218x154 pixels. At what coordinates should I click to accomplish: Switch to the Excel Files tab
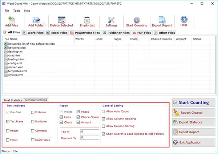click(56, 33)
